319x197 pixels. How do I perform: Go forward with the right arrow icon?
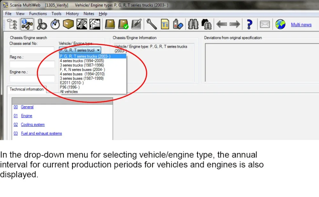pos(235,25)
